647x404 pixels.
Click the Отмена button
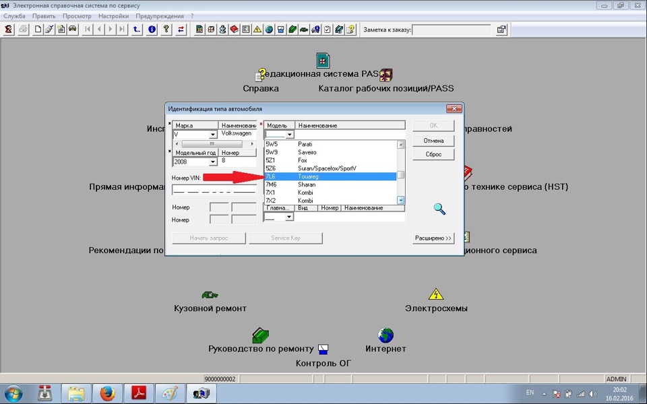coord(433,141)
